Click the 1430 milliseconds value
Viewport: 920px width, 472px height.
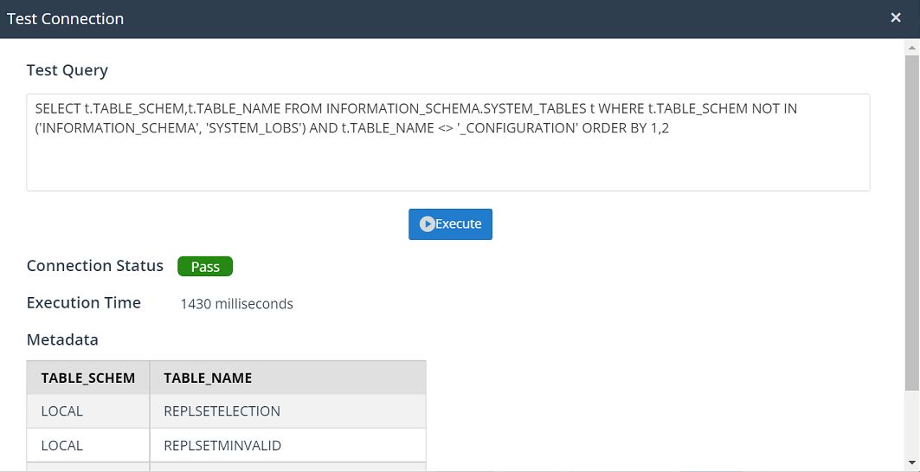pyautogui.click(x=236, y=304)
